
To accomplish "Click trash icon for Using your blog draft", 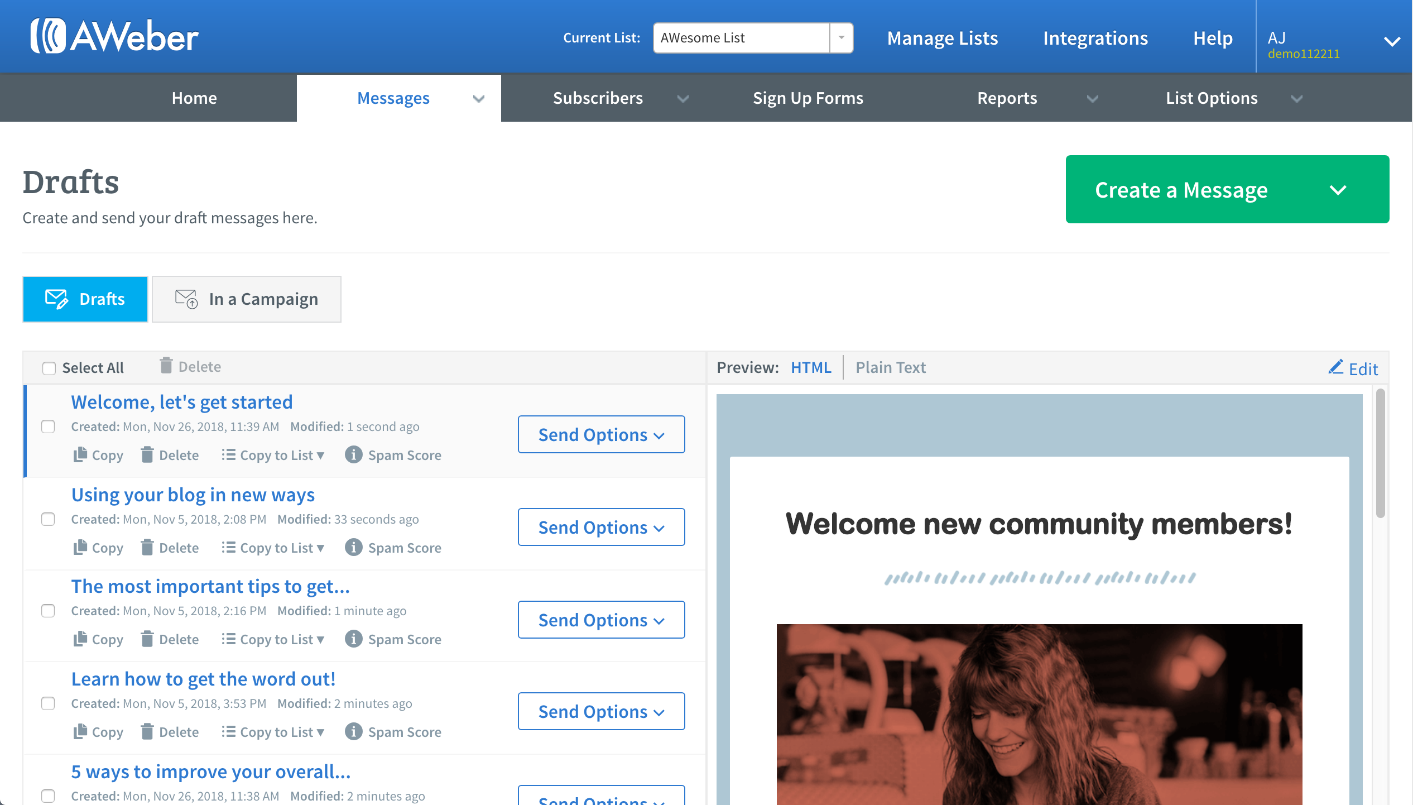I will [x=147, y=547].
